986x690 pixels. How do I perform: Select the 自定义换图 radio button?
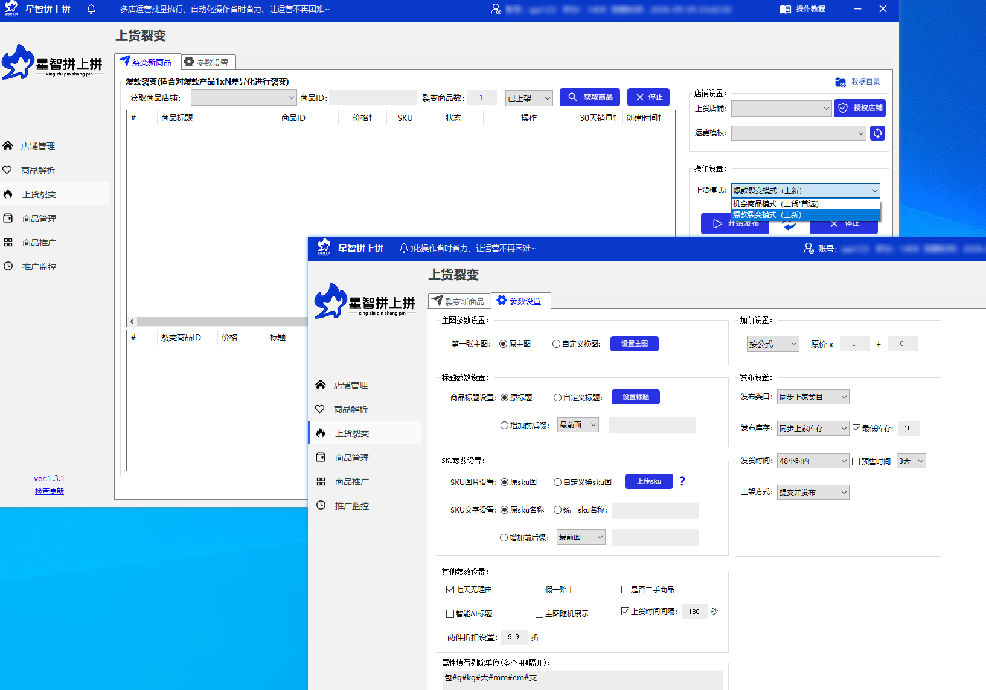point(556,343)
